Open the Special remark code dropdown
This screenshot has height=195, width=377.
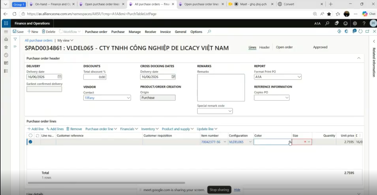(x=230, y=111)
